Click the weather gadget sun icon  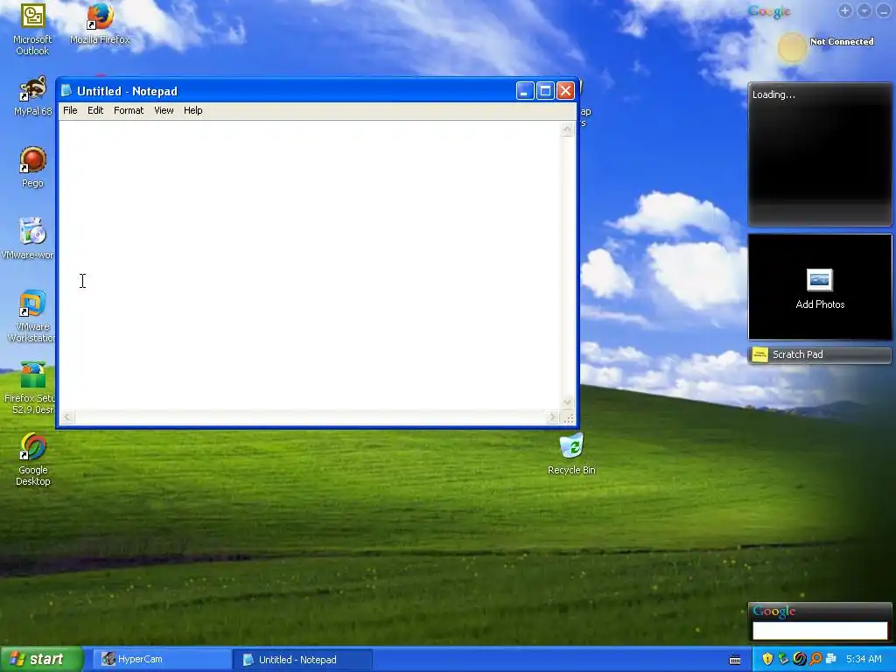coord(792,47)
